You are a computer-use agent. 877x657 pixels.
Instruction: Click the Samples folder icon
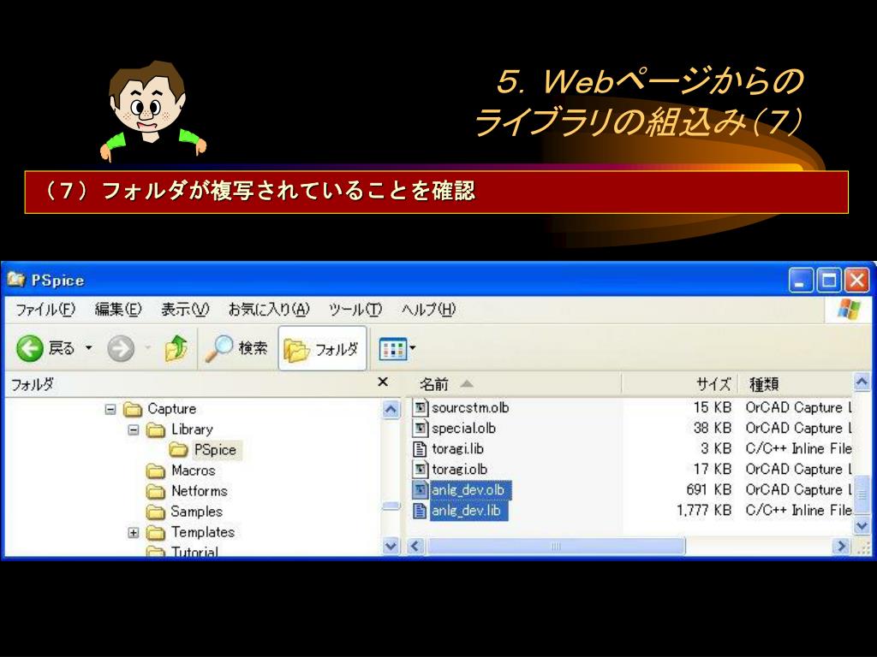pyautogui.click(x=156, y=512)
